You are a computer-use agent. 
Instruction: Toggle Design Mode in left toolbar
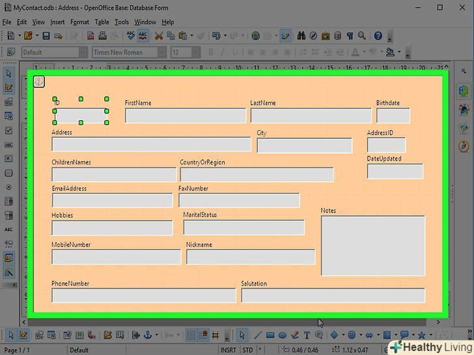tap(9, 87)
